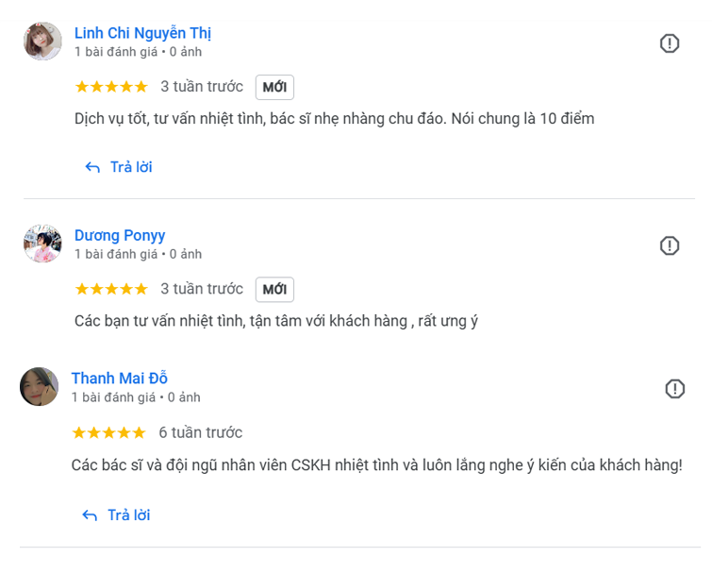Open the Thanh Mai Đỗ reviewer name link
Screen dimensions: 712x573
(x=120, y=378)
